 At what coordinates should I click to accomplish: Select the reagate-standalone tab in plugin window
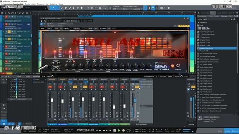pyautogui.click(x=55, y=21)
